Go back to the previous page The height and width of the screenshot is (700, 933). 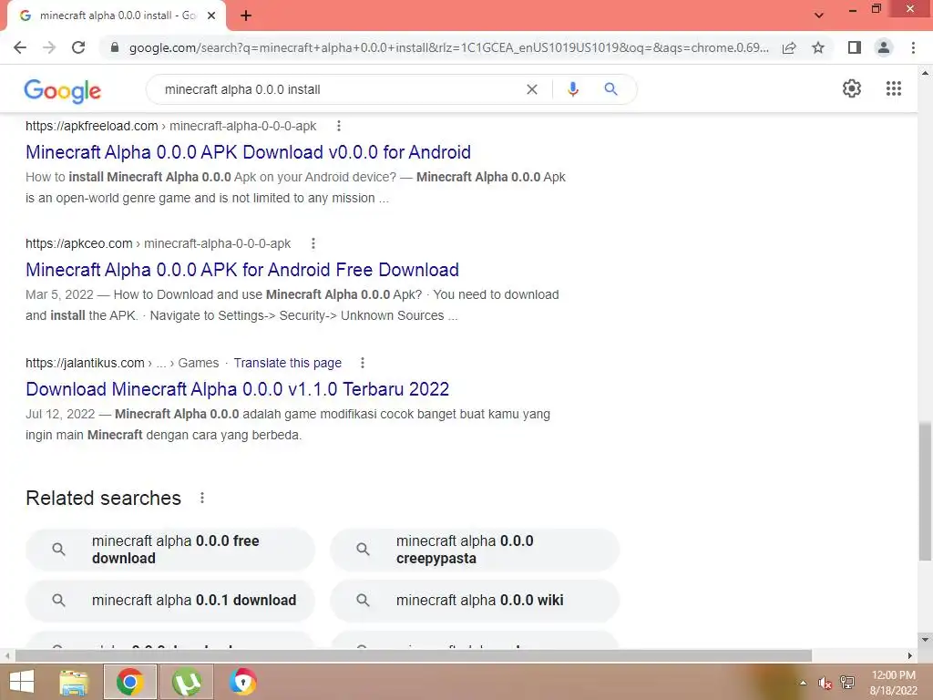(20, 47)
